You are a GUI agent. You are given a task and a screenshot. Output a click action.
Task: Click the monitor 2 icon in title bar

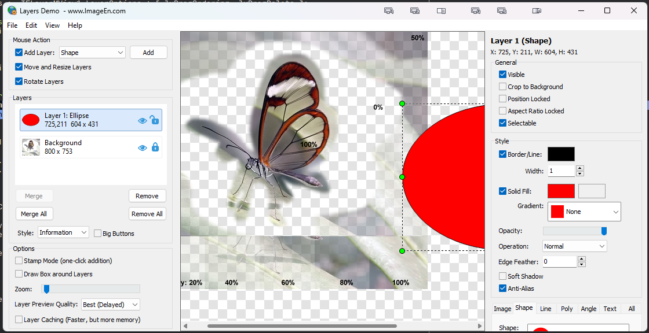click(415, 11)
